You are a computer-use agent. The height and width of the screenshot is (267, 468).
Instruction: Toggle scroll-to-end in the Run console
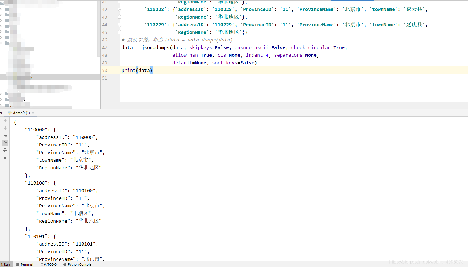coord(5,143)
